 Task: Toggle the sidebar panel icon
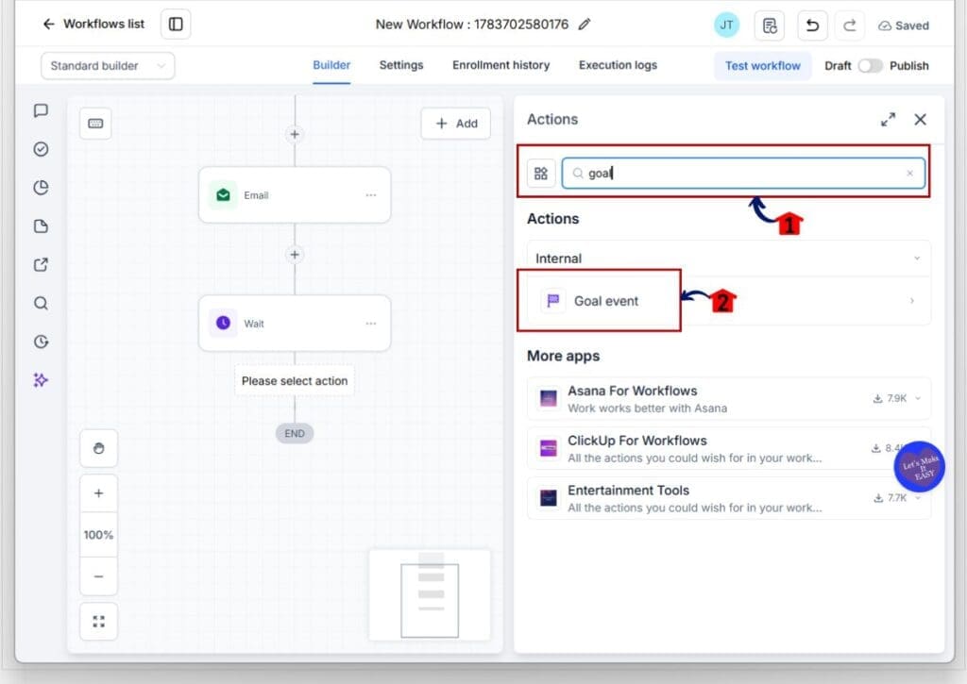[176, 24]
